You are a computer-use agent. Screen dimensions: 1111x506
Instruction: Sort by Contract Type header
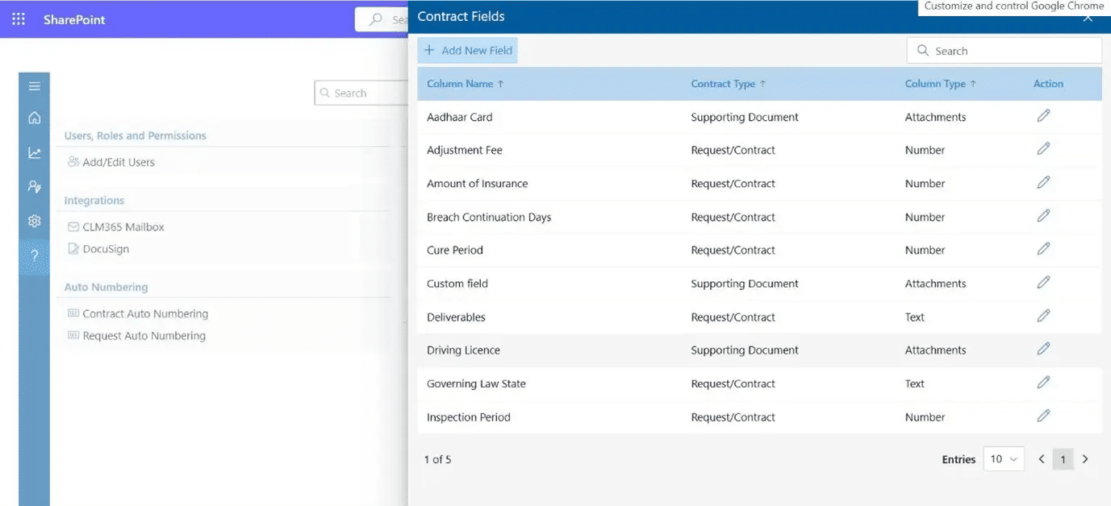click(x=729, y=84)
